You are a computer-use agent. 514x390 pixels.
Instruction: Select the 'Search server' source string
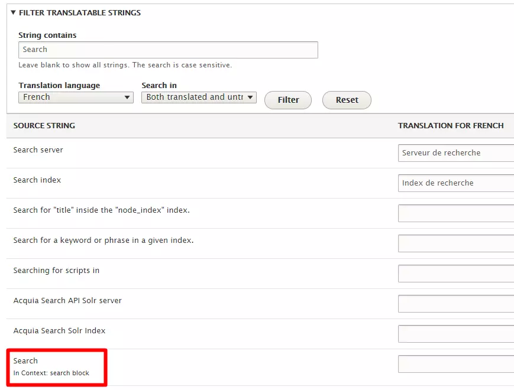(x=38, y=150)
